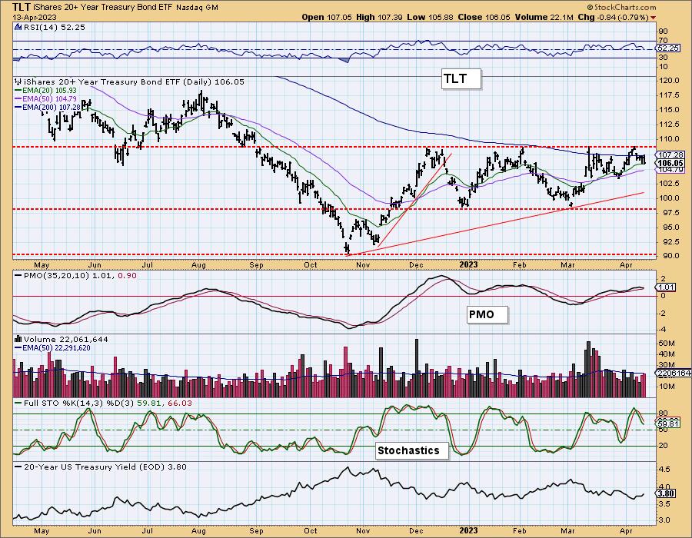
Task: Click the RSI(14) 52.25 legend label
Action: [x=55, y=27]
